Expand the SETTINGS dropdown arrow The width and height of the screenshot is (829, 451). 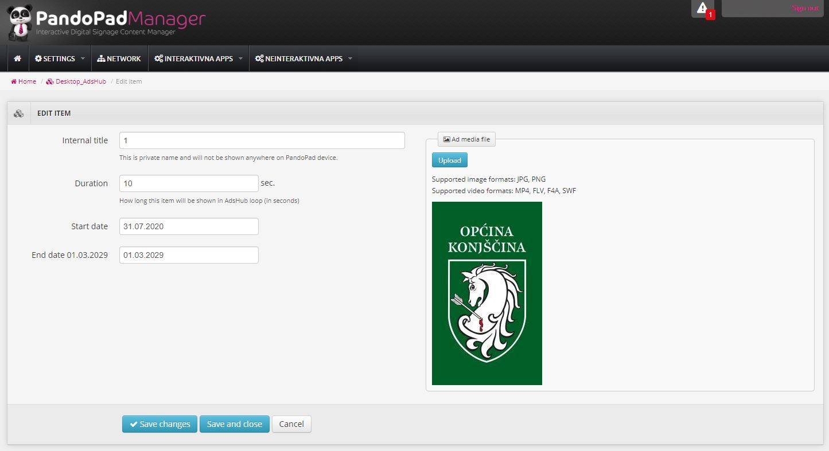point(83,58)
